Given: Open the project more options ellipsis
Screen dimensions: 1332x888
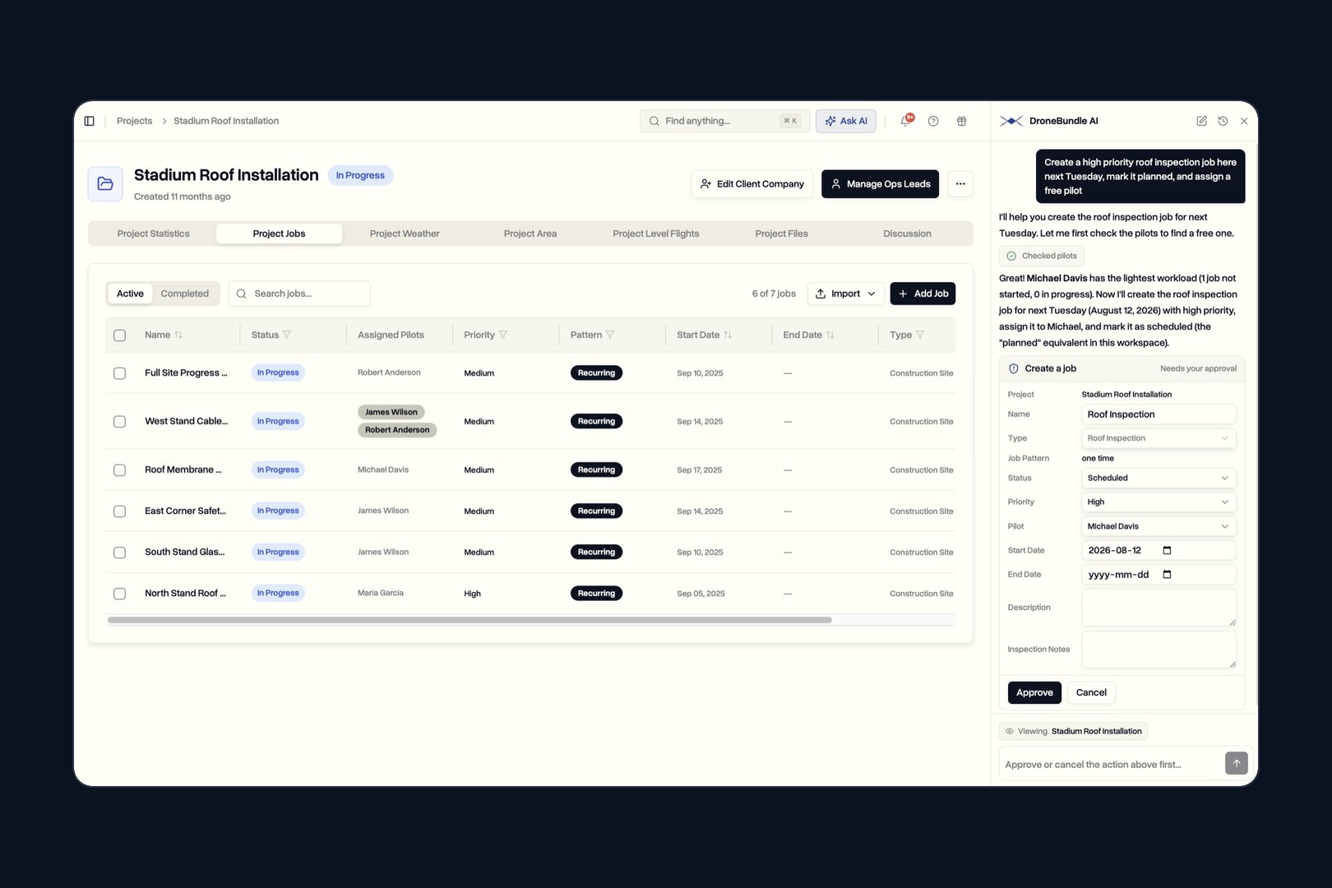Looking at the screenshot, I should [x=960, y=184].
